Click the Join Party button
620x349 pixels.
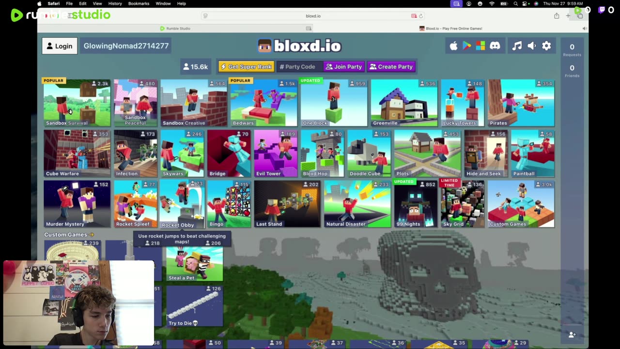coord(344,67)
